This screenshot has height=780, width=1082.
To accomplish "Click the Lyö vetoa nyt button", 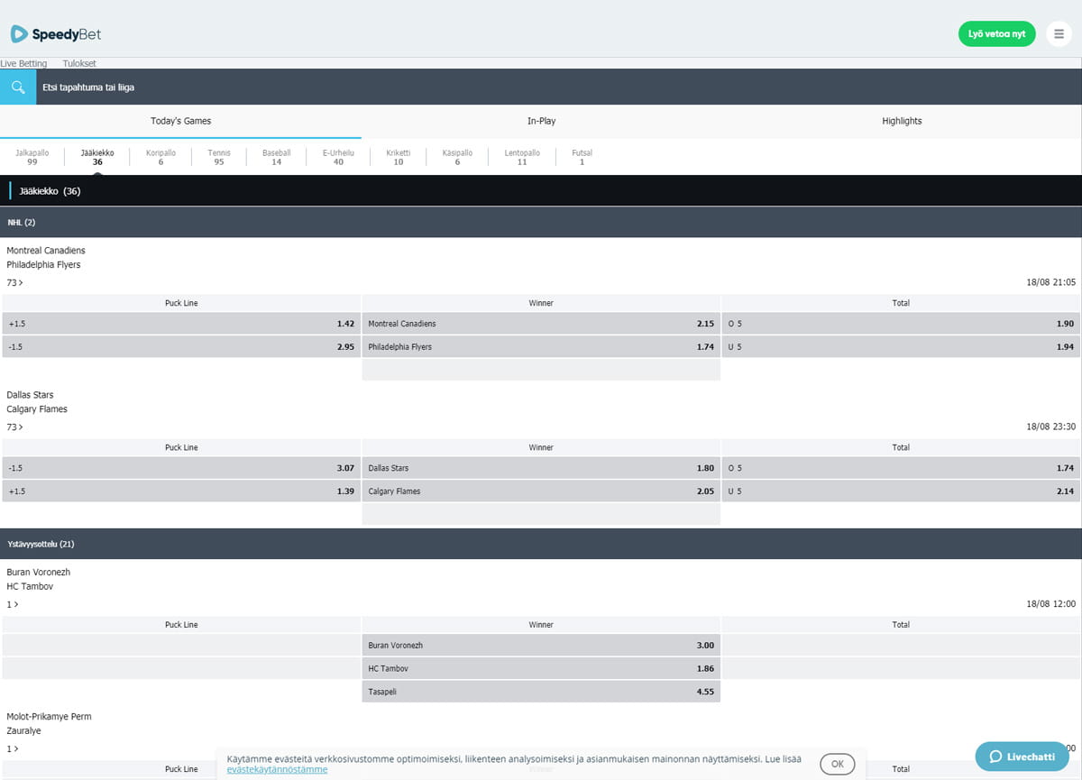I will (x=996, y=33).
